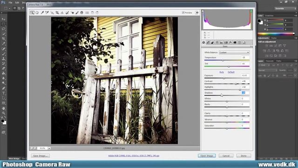
Task: Open the Lens Corrections panel icon
Action: tap(226, 42)
